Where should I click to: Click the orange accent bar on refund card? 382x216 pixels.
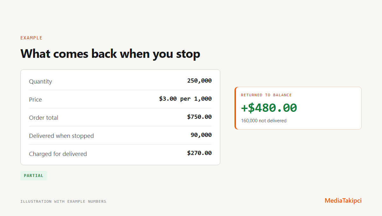[235, 108]
